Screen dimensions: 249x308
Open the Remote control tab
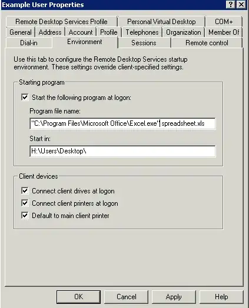click(x=207, y=43)
